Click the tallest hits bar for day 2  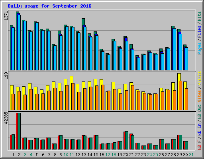click(x=17, y=41)
